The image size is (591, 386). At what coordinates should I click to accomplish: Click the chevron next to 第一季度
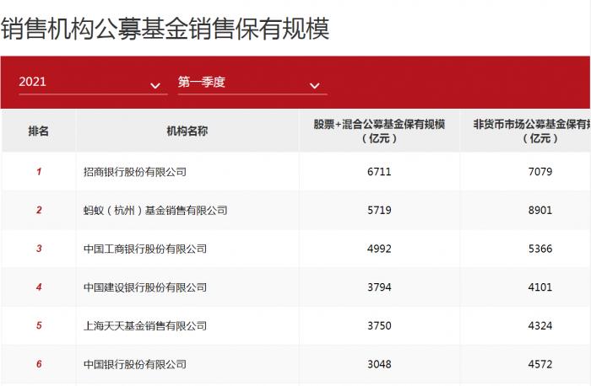pyautogui.click(x=314, y=86)
